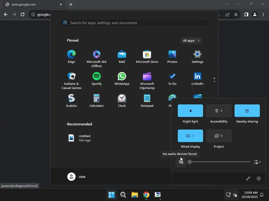Toggle Chrome side panel icon
This screenshot has height=201, width=269.
coord(246,15)
